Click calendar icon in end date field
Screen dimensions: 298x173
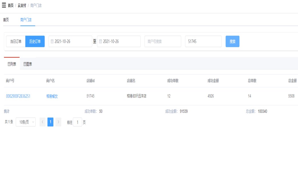[100, 41]
